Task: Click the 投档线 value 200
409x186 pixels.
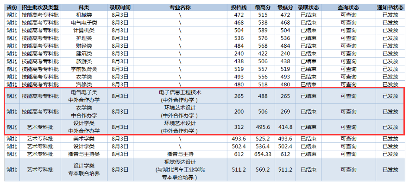Action: point(239,111)
